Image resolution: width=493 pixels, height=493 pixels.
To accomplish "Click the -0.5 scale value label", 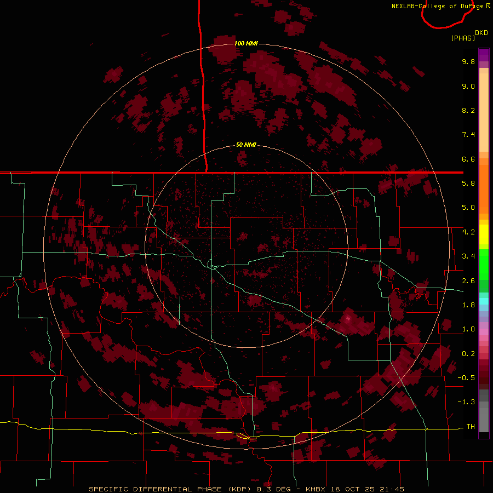I will click(x=466, y=378).
